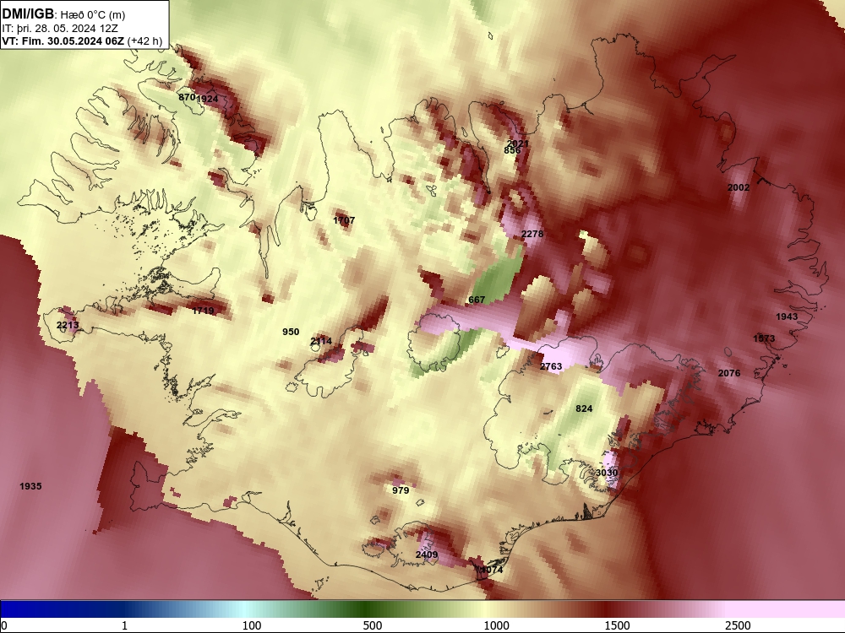
Task: Click the 2021 value in north
Action: (518, 143)
